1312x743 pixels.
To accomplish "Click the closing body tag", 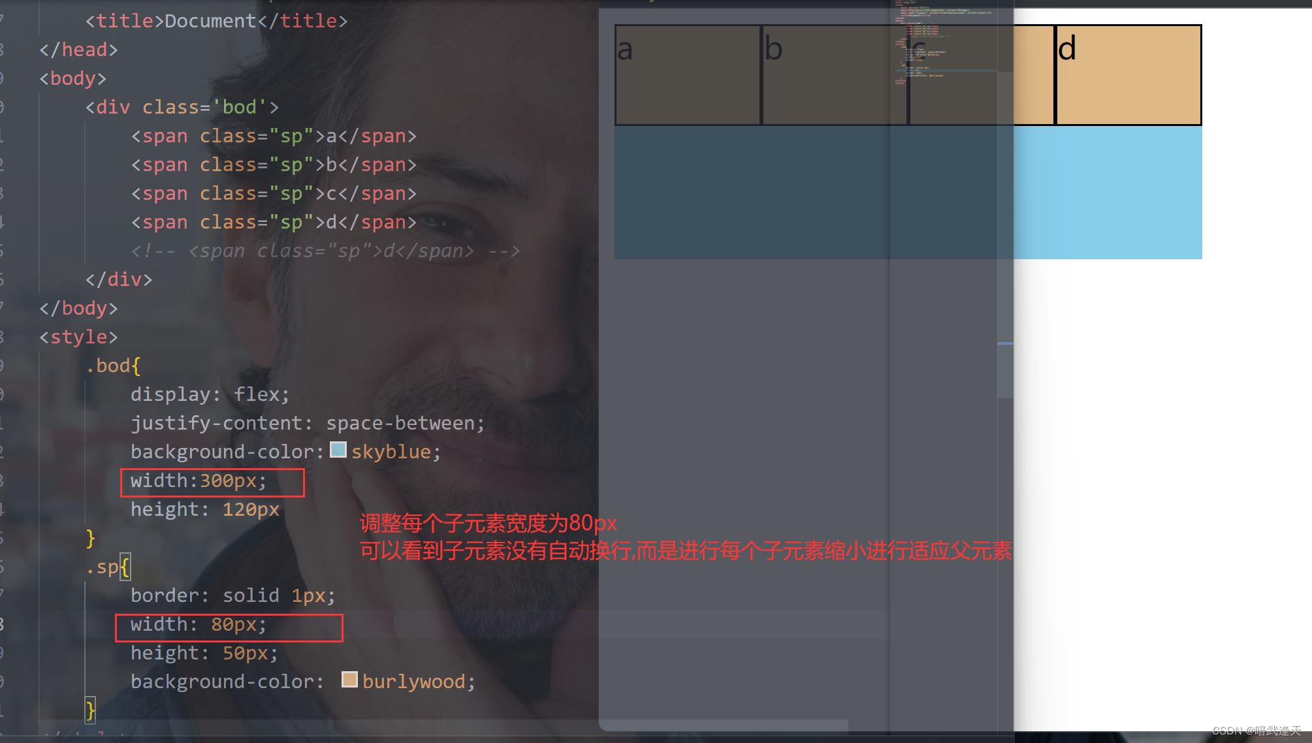I will [x=78, y=308].
